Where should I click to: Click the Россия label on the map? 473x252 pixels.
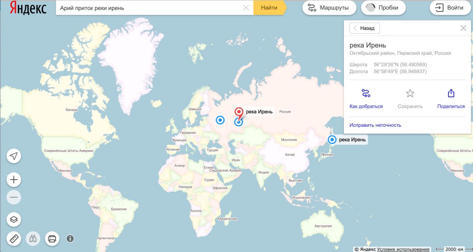tap(285, 112)
